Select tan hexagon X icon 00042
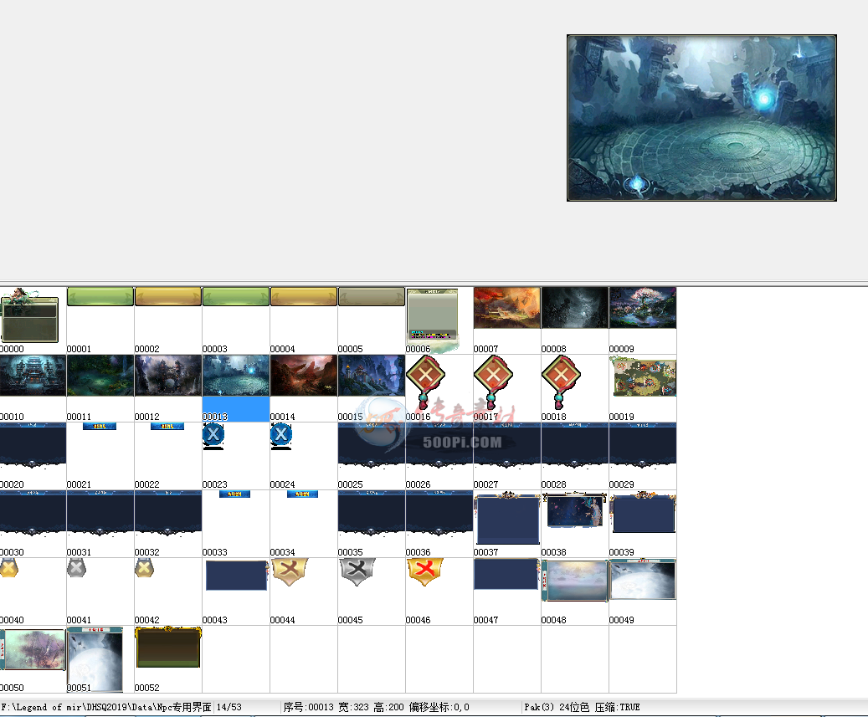 point(145,568)
